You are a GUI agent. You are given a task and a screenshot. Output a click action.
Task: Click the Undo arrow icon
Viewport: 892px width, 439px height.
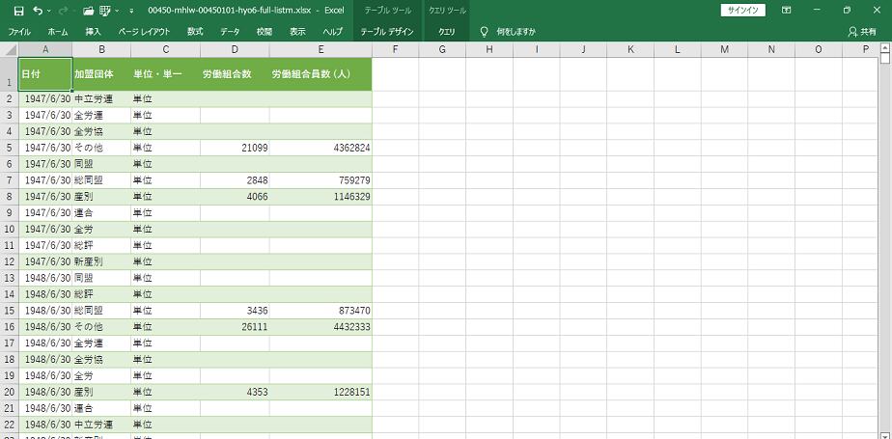click(37, 10)
